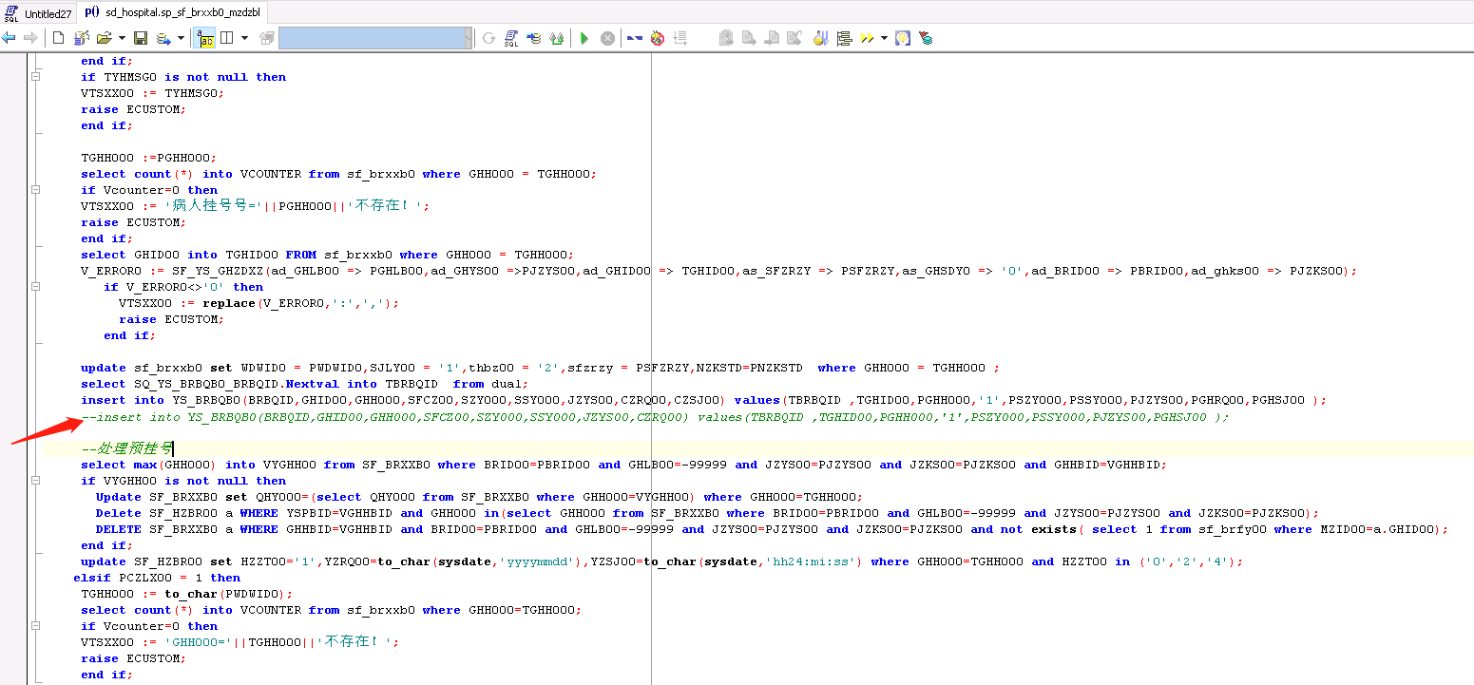Click the database export icon beside save

coord(163,38)
